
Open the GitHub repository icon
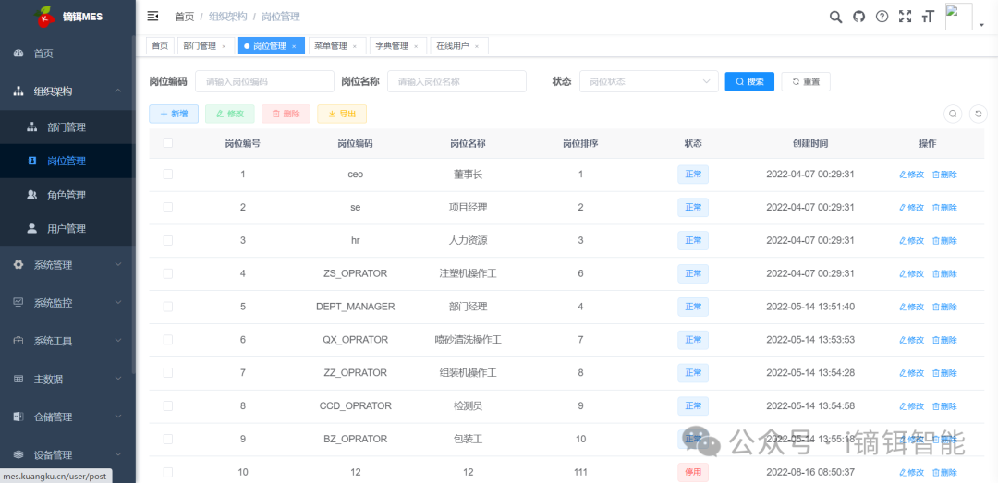858,17
